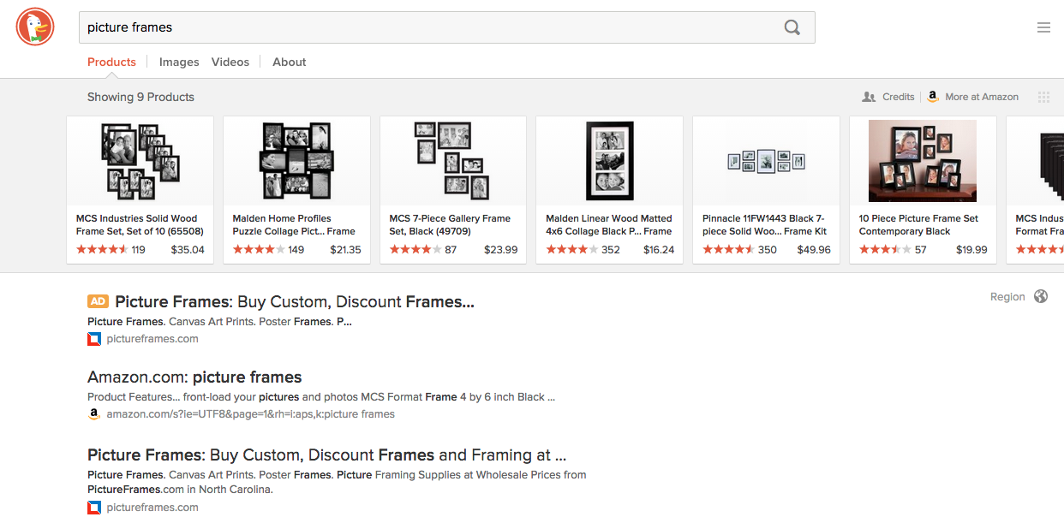Click the picture frames search input field
This screenshot has height=523, width=1064.
[x=428, y=27]
